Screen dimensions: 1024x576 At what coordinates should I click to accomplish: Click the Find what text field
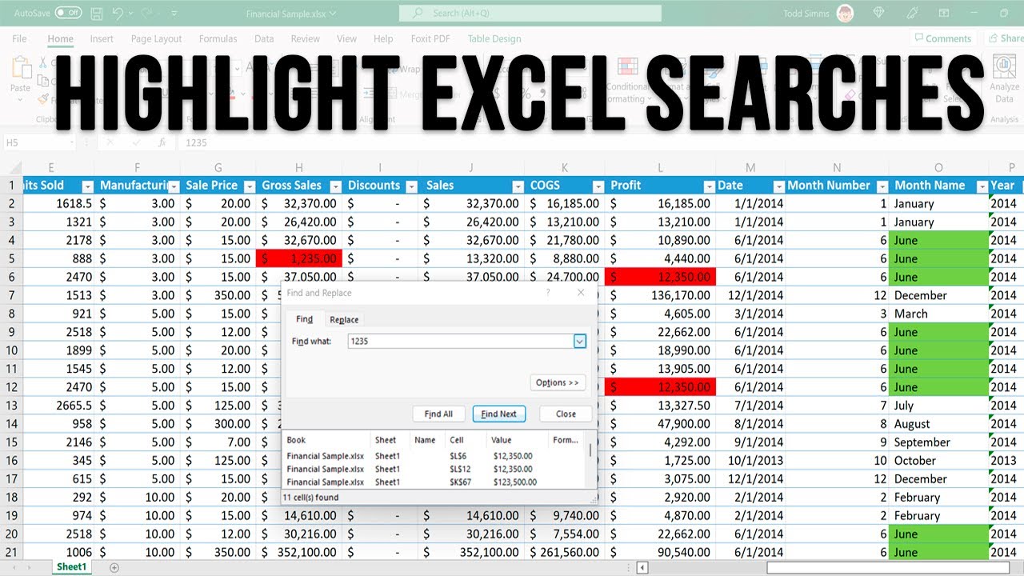point(460,341)
